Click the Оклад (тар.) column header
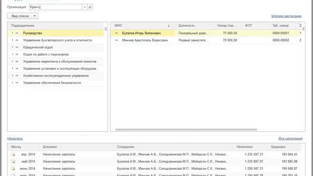This screenshot has width=313, height=176. 227,25
